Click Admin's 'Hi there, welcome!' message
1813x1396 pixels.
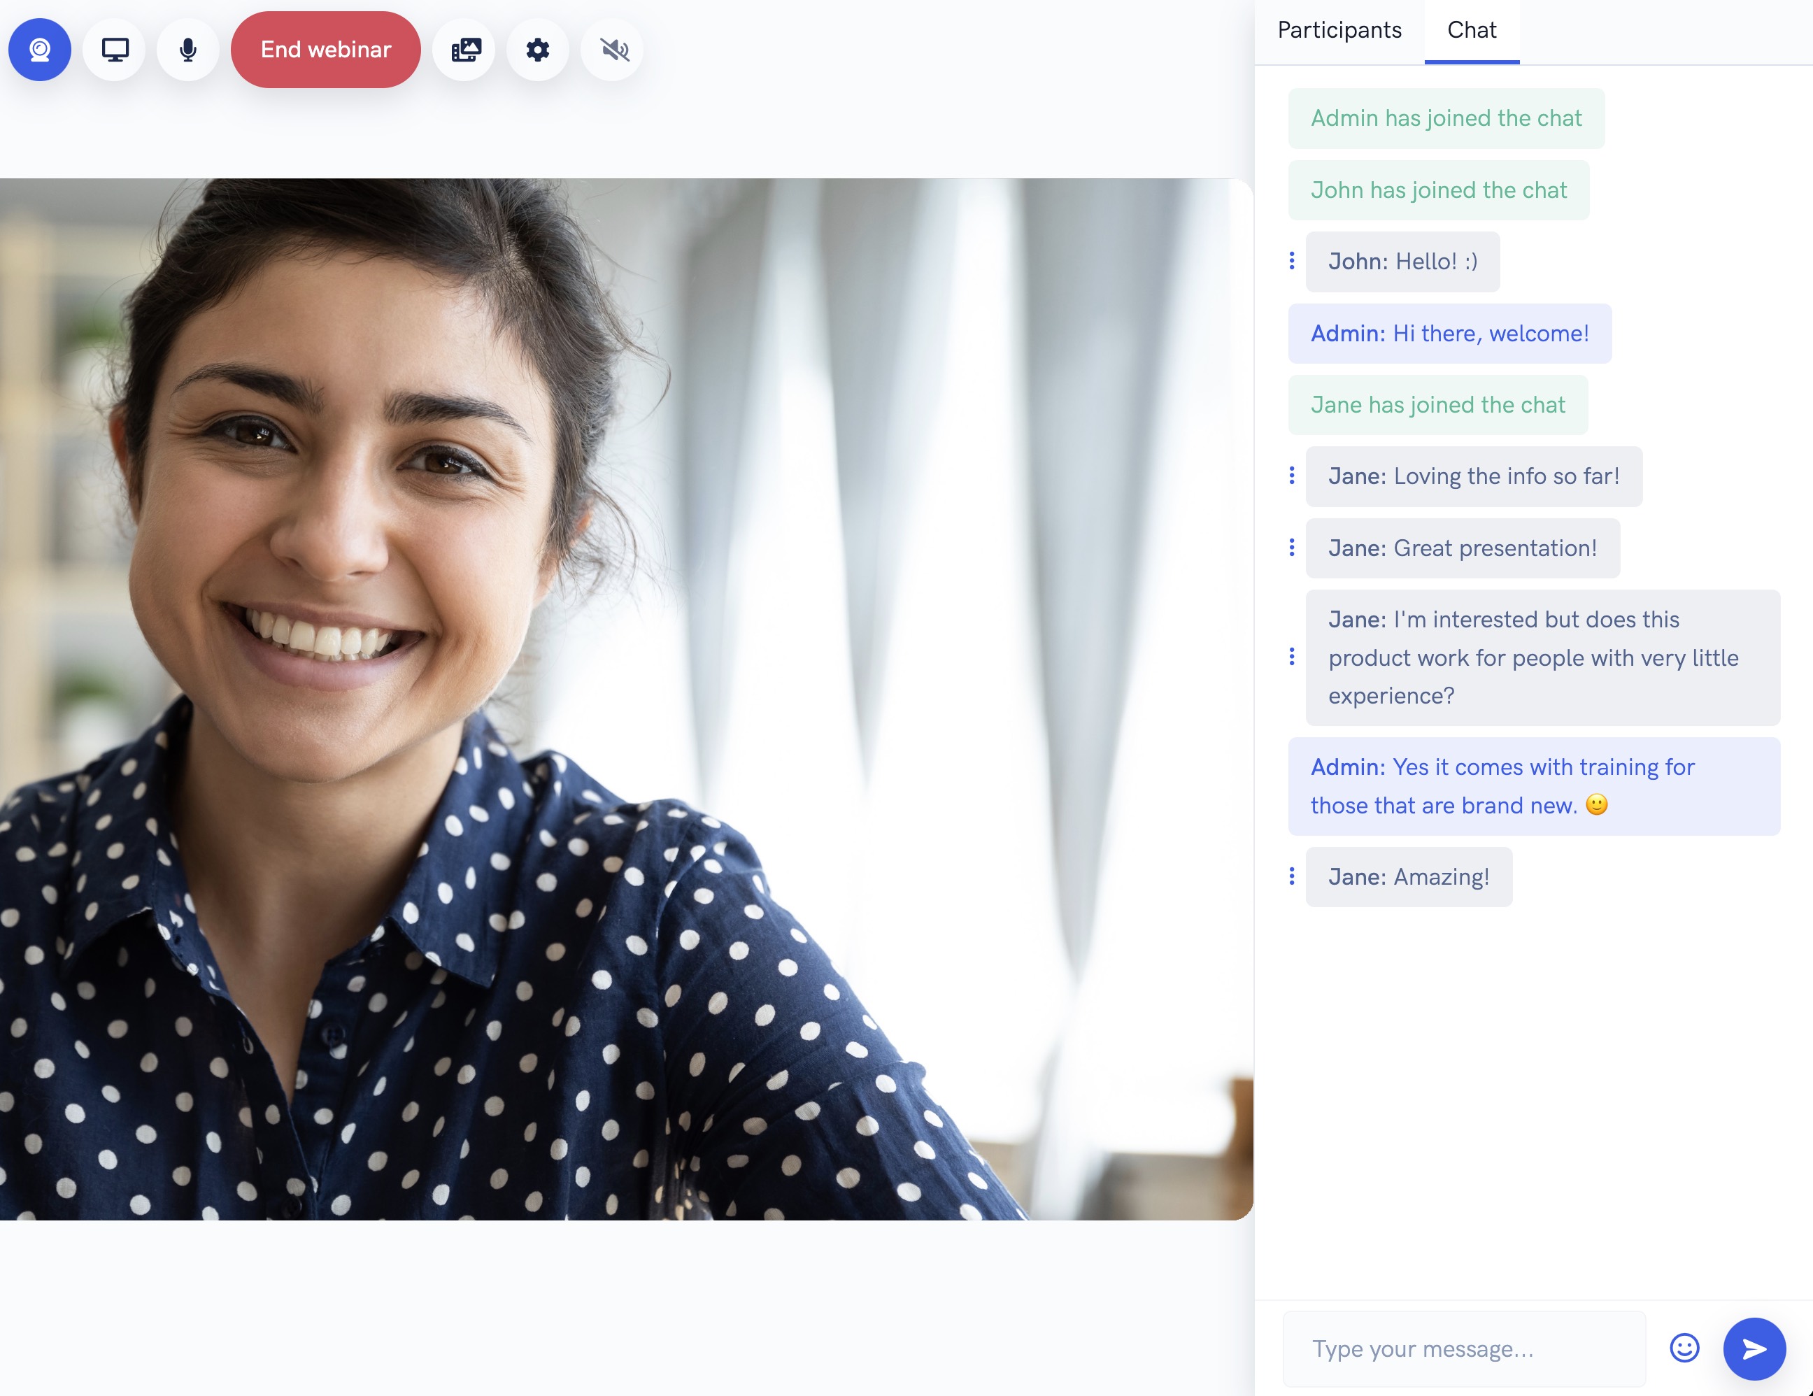(x=1449, y=334)
